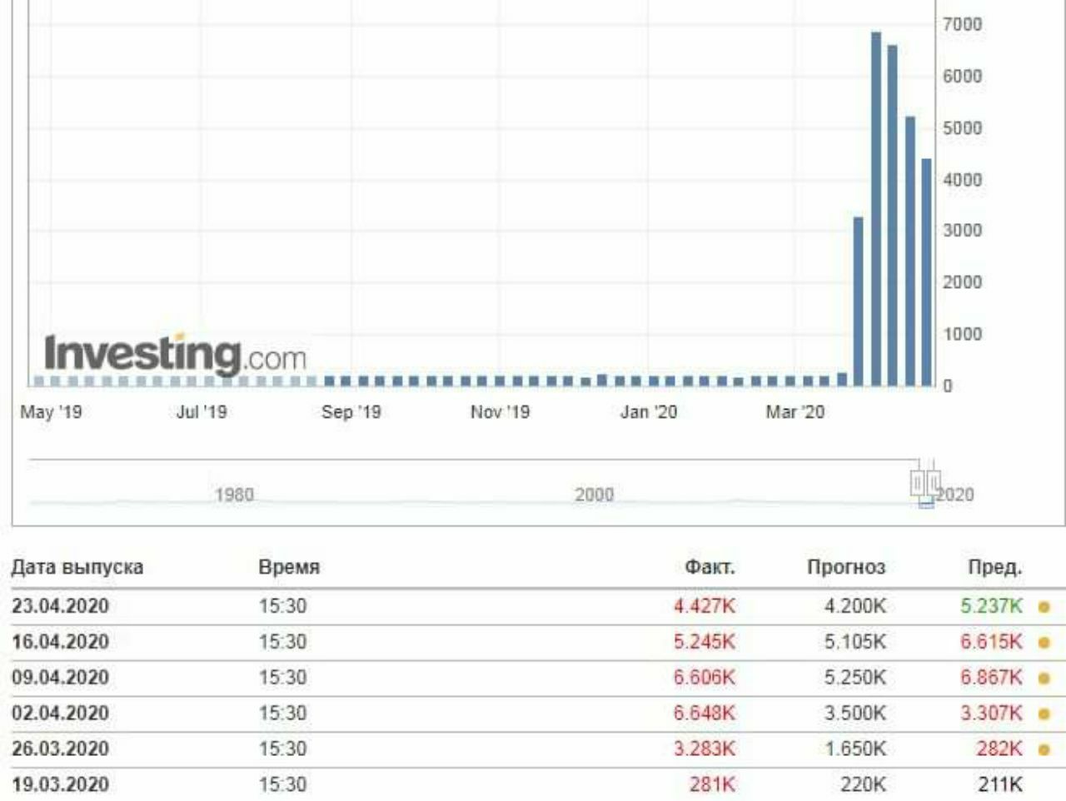Select the date 19.03.2020

pyautogui.click(x=60, y=785)
